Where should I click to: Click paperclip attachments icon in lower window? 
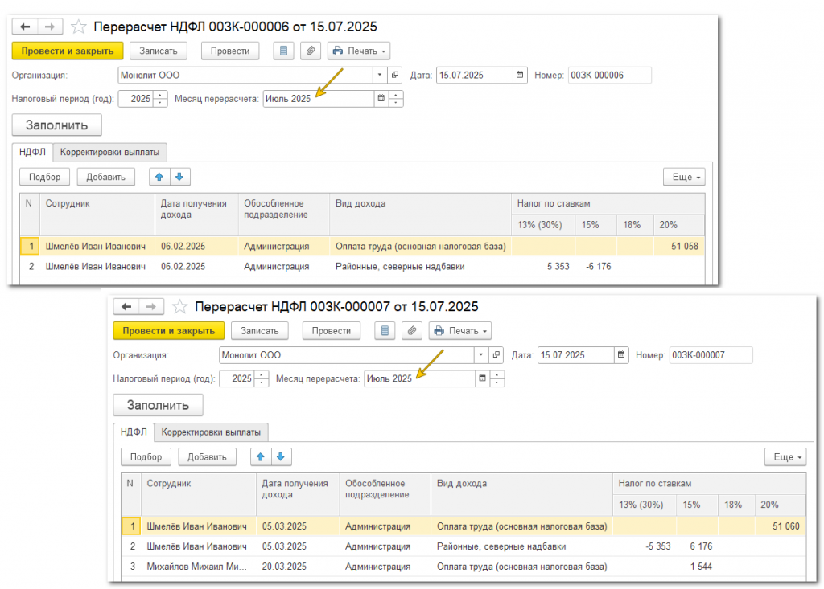point(412,331)
